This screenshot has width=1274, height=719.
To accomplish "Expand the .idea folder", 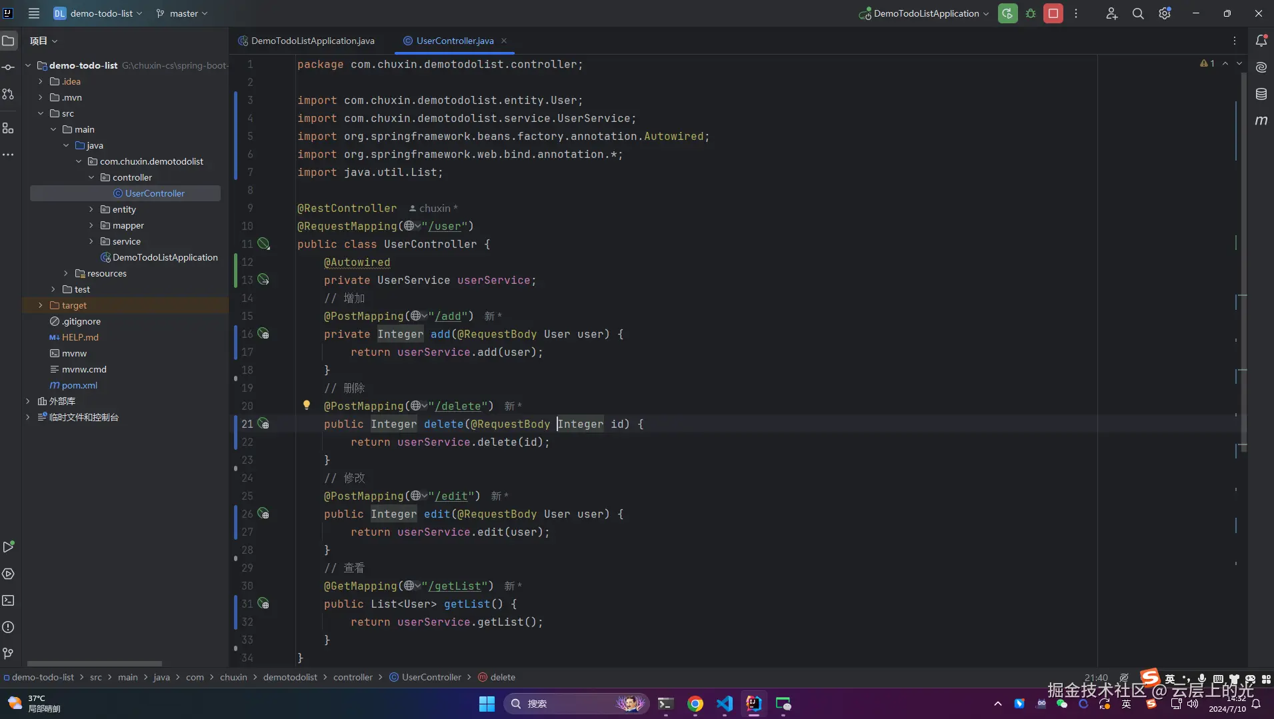I will point(41,81).
